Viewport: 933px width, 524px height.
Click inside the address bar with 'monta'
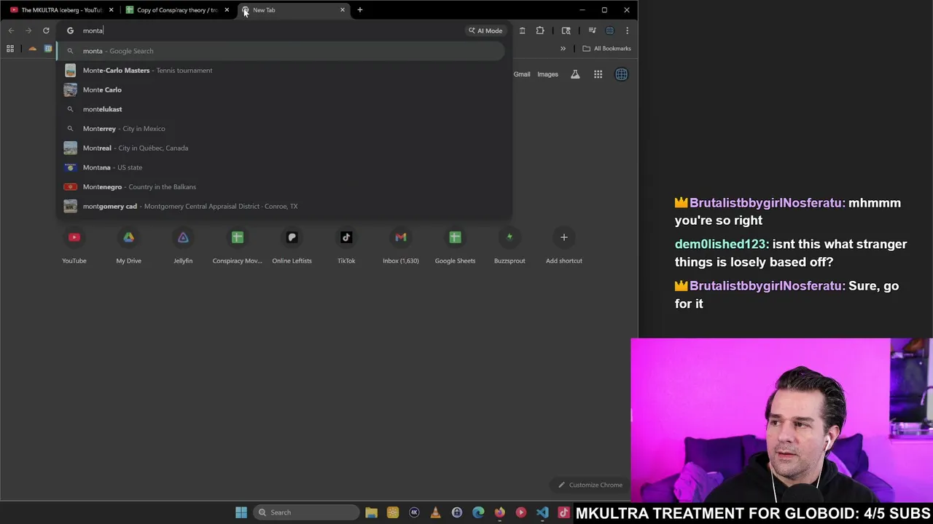click(270, 31)
